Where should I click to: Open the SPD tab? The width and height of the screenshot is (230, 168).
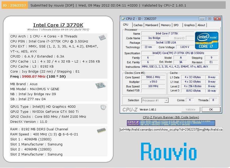pos(176,25)
